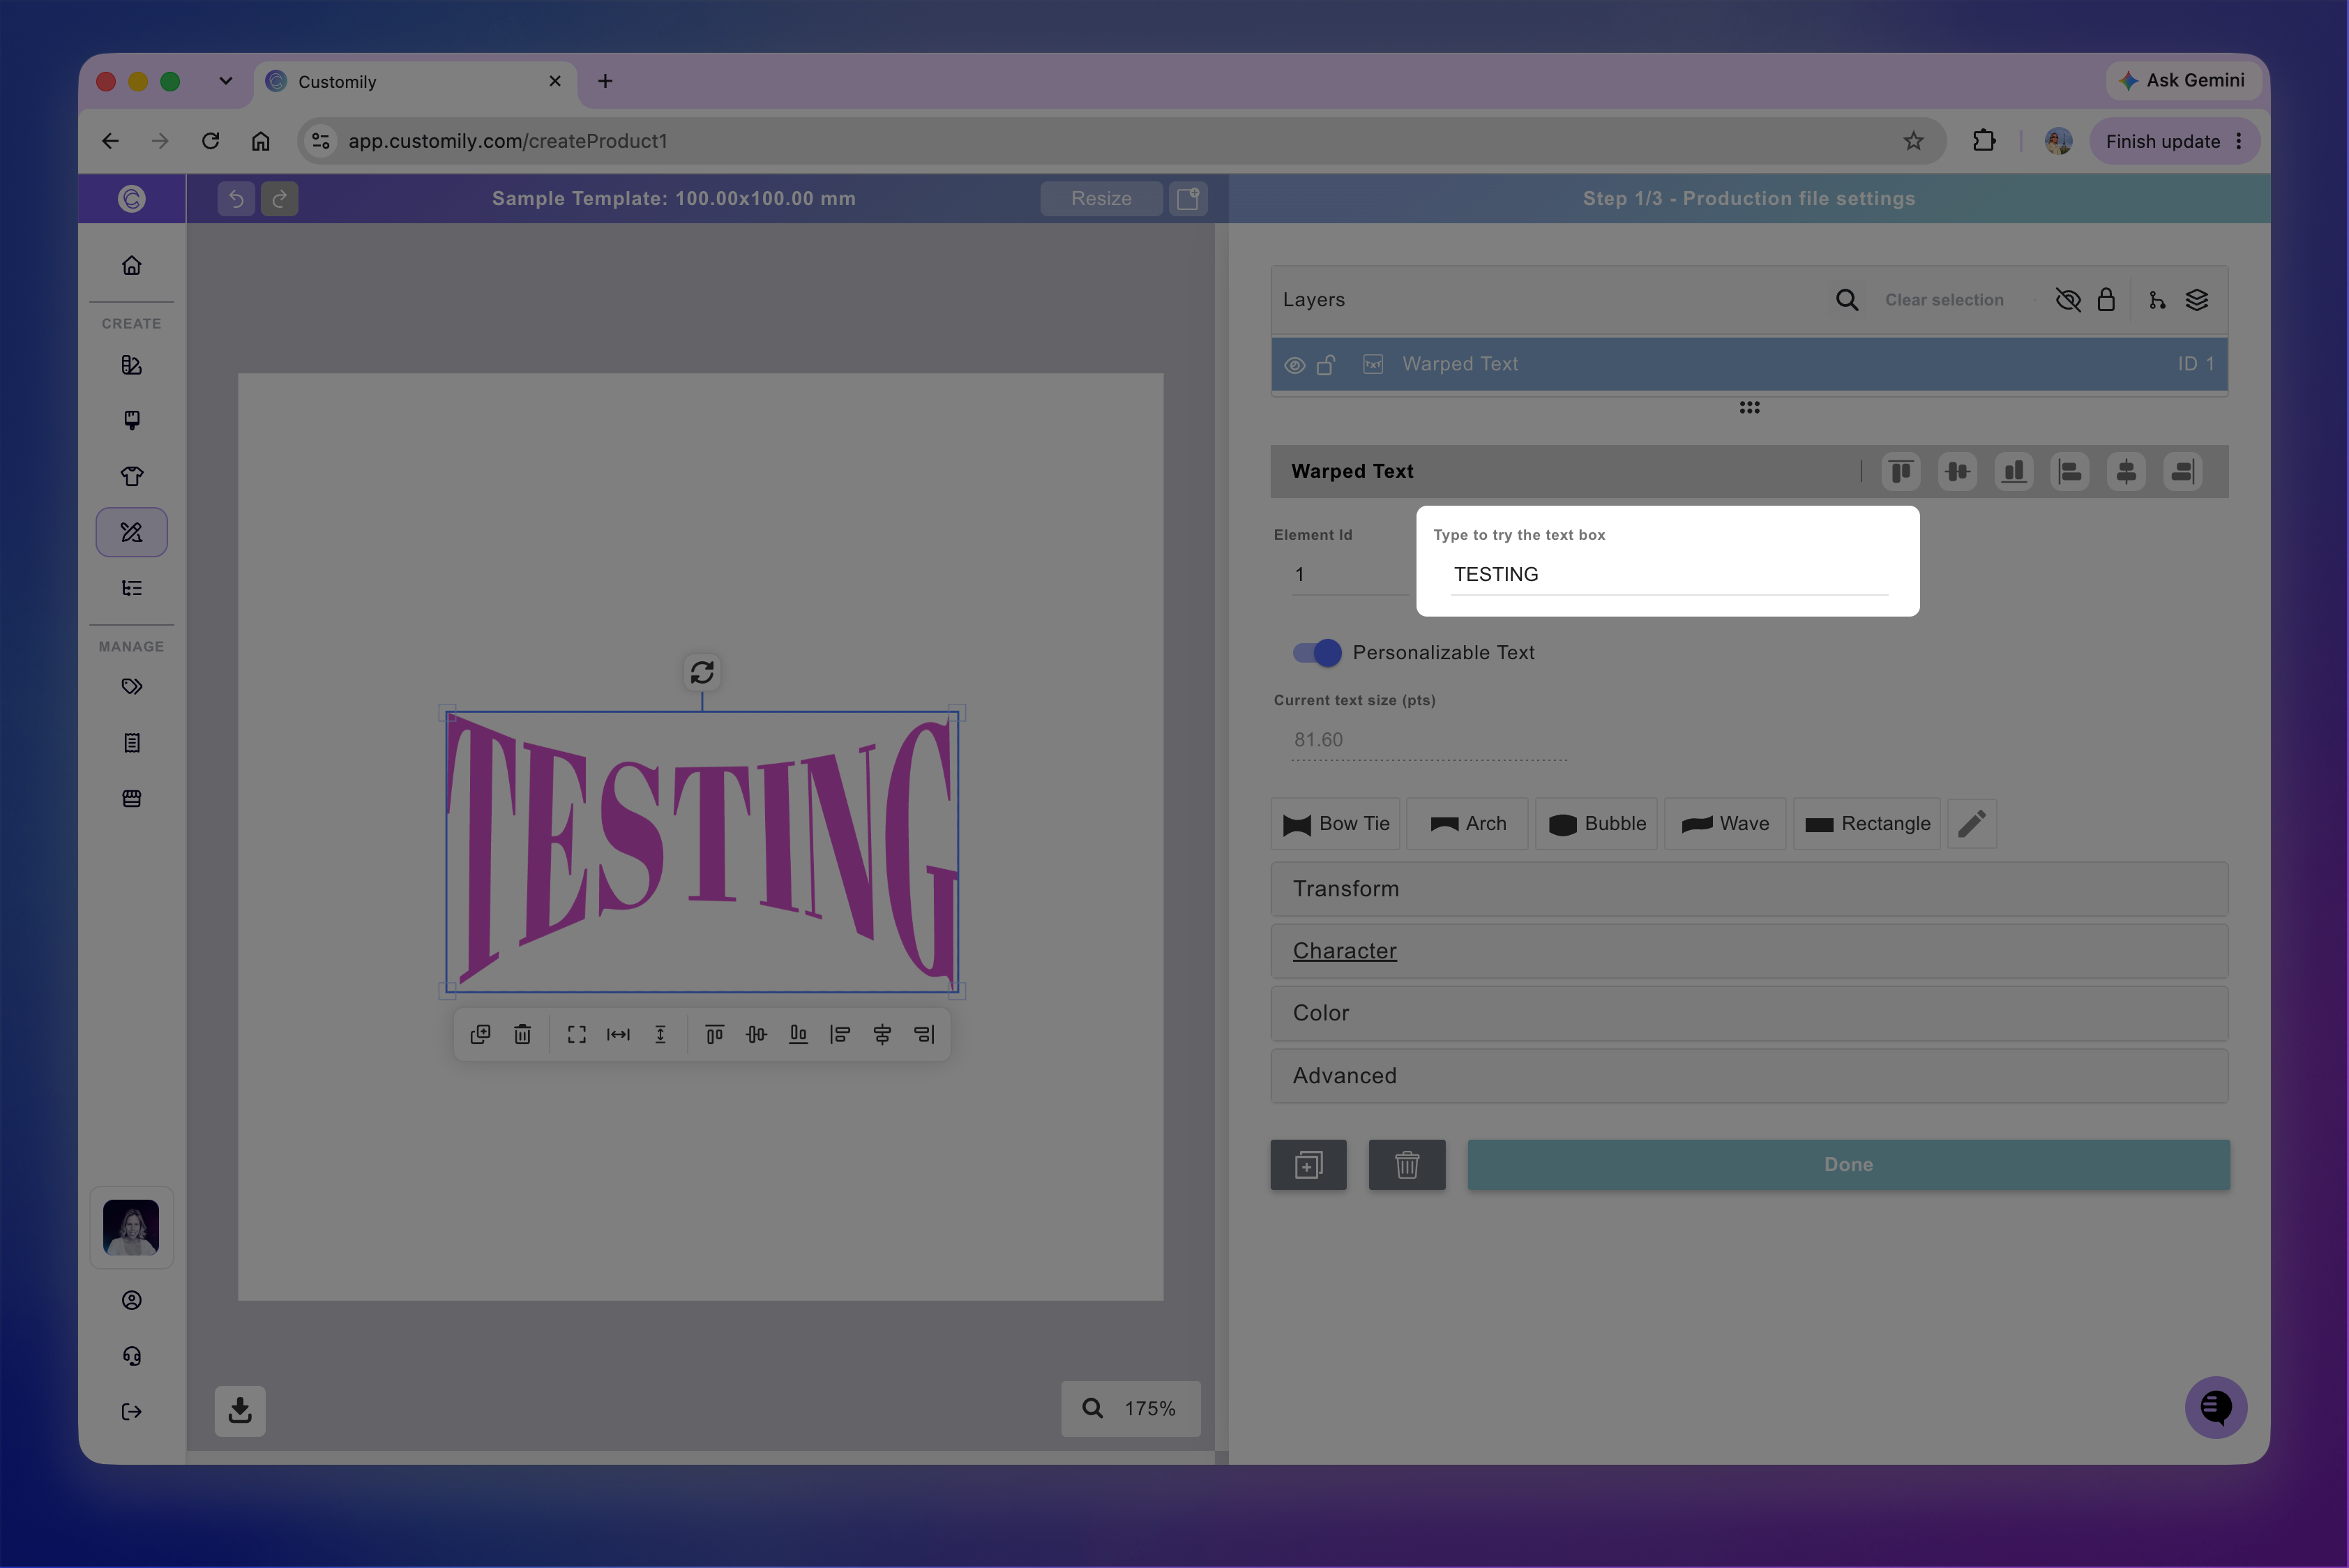This screenshot has height=1568, width=2349.
Task: Click the Resize button
Action: (1101, 198)
